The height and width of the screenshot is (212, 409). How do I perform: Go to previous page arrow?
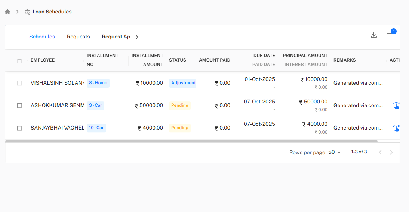pyautogui.click(x=380, y=152)
